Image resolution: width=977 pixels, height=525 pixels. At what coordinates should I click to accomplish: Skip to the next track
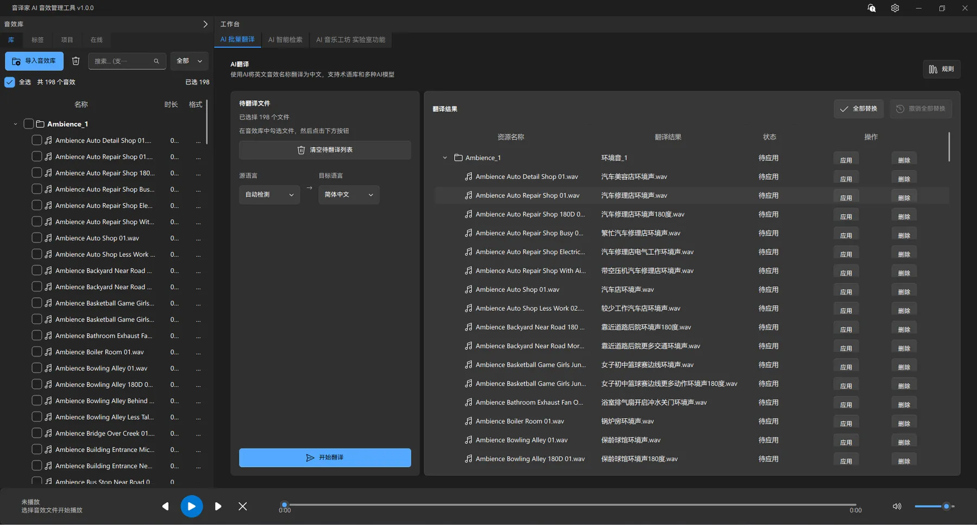tap(218, 506)
